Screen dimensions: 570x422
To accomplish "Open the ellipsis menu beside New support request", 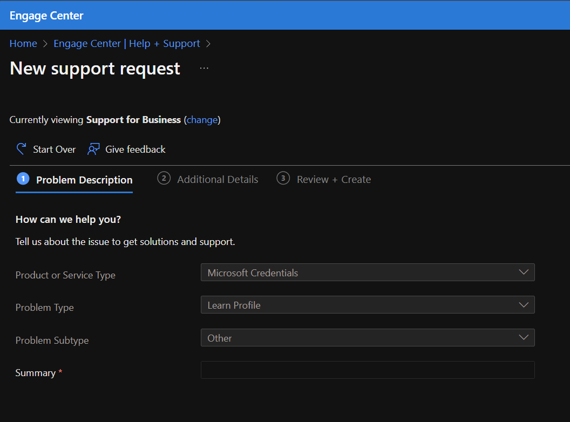I will (204, 68).
